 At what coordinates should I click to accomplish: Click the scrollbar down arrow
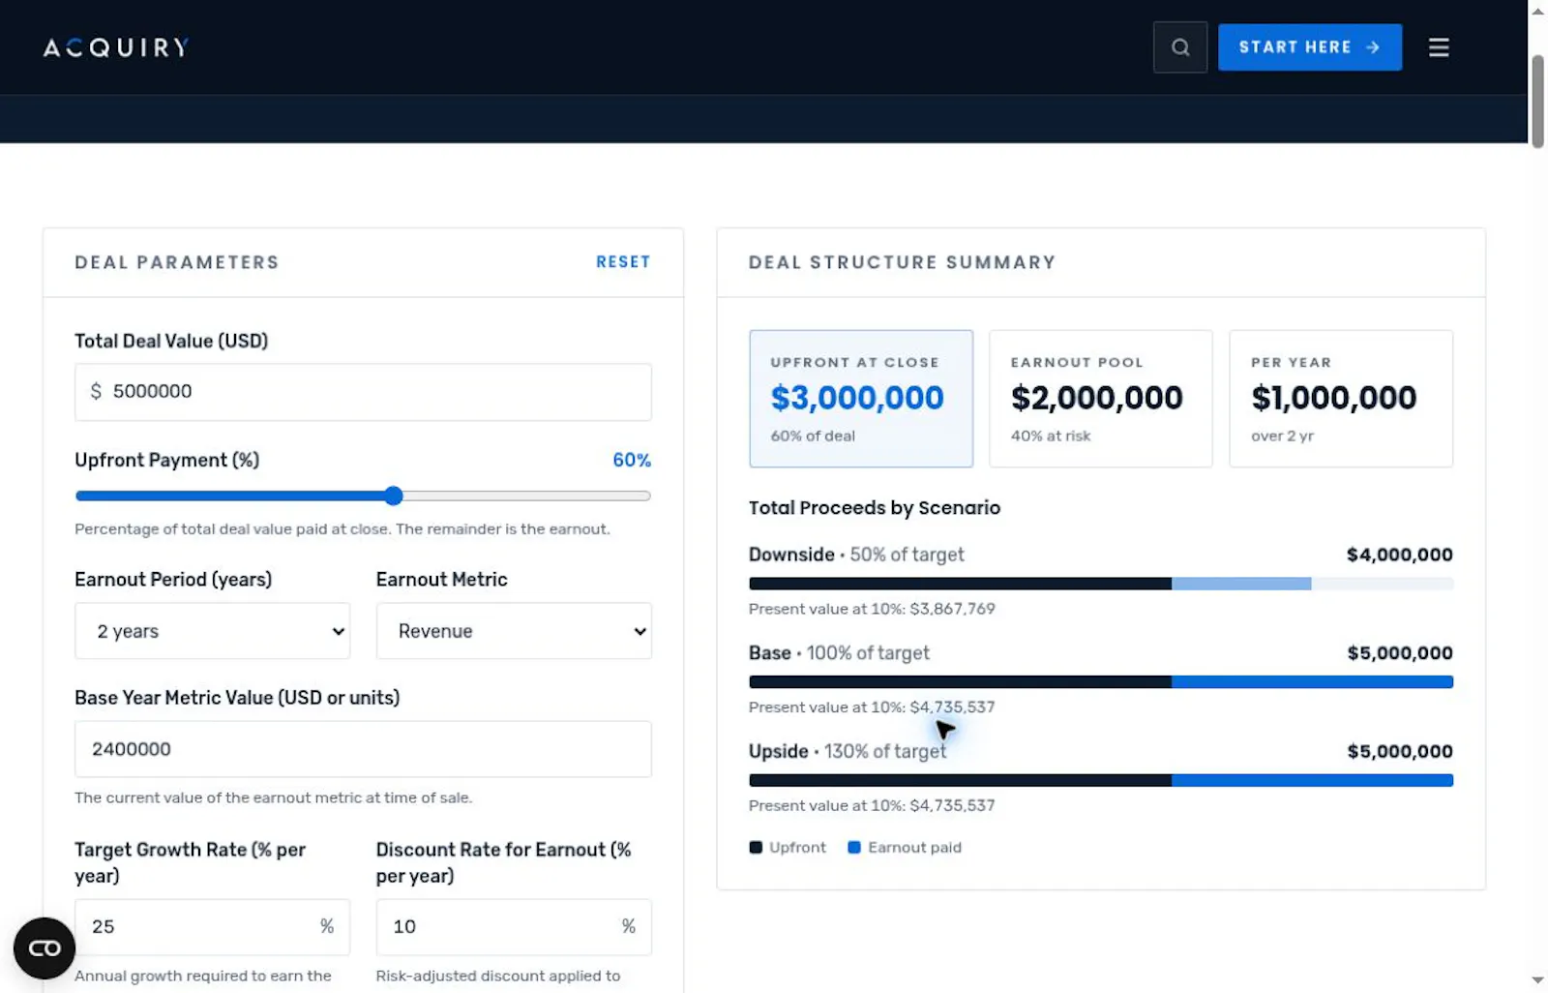coord(1537,980)
